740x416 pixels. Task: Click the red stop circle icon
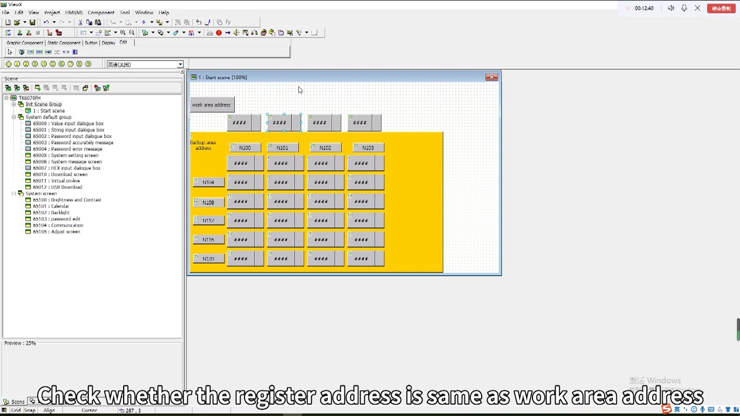click(219, 33)
